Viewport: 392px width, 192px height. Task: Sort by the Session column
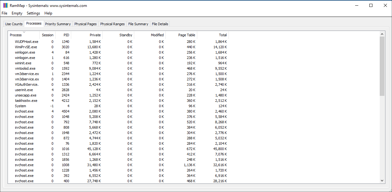point(48,35)
